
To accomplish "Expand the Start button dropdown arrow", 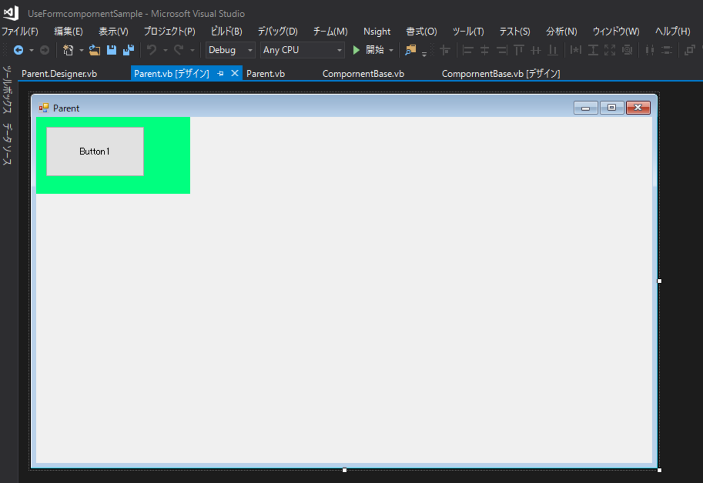I will click(391, 50).
